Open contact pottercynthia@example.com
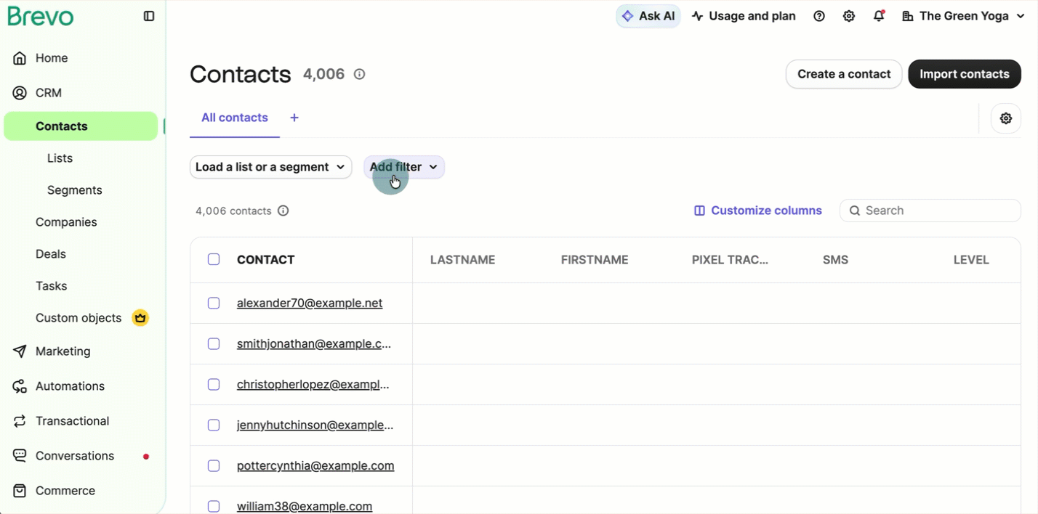The height and width of the screenshot is (514, 1038). (315, 465)
